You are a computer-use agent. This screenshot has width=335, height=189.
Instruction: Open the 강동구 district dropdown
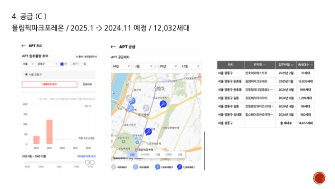click(48, 64)
